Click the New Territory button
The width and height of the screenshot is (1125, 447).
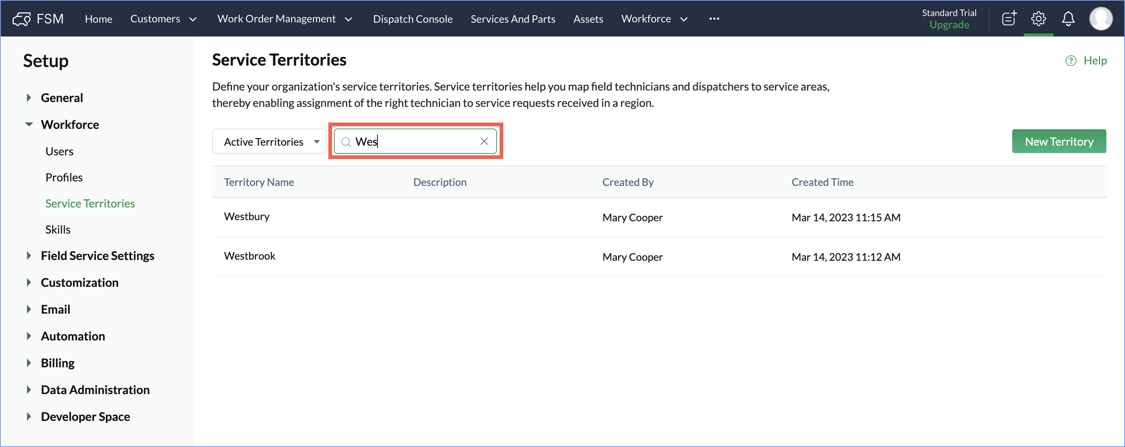(1059, 142)
